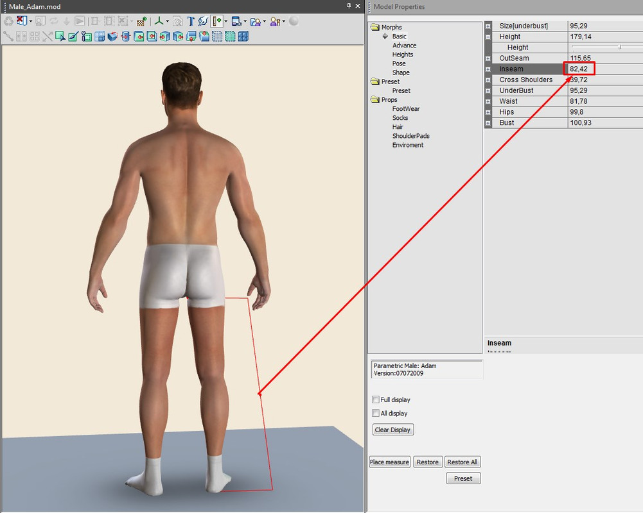This screenshot has width=643, height=513.
Task: Open dropdown beside person with tool icon
Action: click(283, 21)
